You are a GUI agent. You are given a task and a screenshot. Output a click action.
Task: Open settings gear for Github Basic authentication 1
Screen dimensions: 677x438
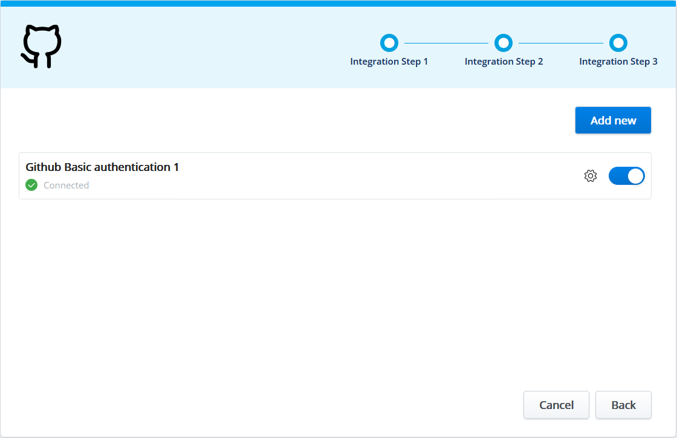(591, 176)
